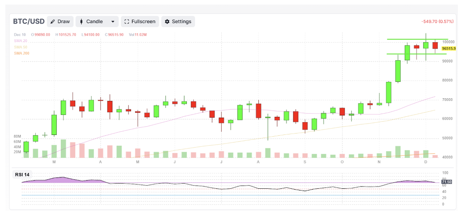Click the 80M volume axis label

(x=17, y=137)
